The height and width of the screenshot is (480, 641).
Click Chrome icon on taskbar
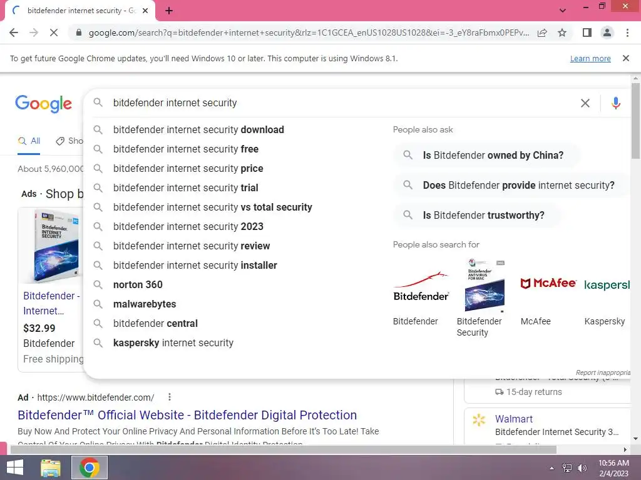coord(90,467)
